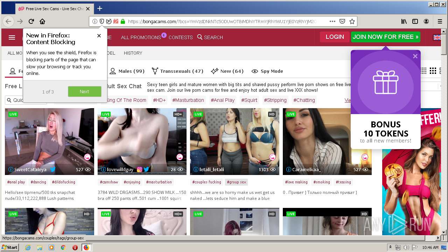The height and width of the screenshot is (252, 448).
Task: Click the LOGIN button
Action: coord(335,37)
